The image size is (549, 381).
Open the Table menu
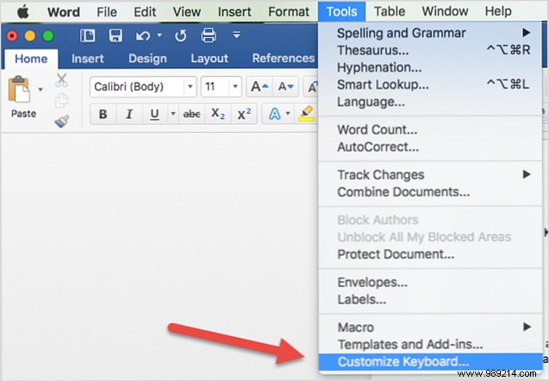[390, 12]
